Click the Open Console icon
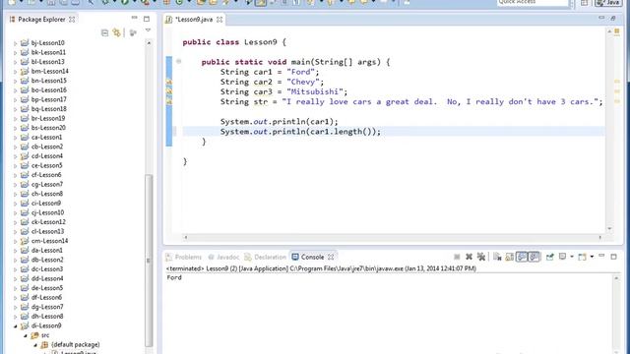630x354 pixels. coord(582,257)
